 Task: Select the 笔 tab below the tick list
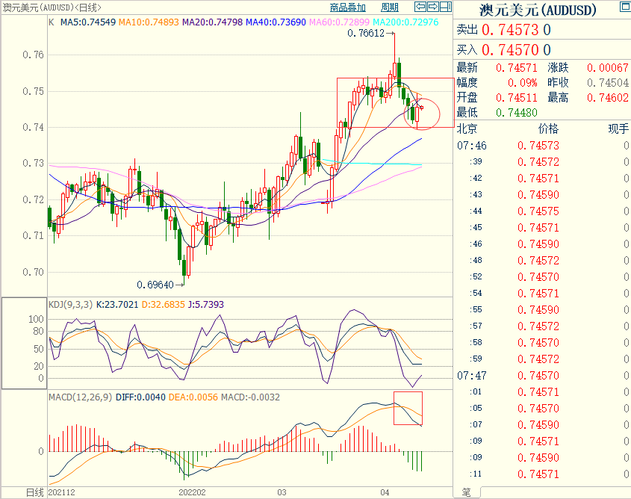467,492
